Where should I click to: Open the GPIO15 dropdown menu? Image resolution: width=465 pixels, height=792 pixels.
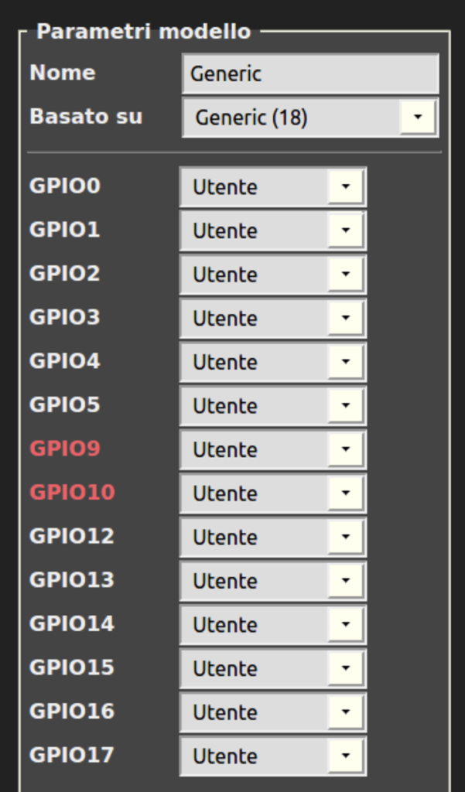pos(272,668)
